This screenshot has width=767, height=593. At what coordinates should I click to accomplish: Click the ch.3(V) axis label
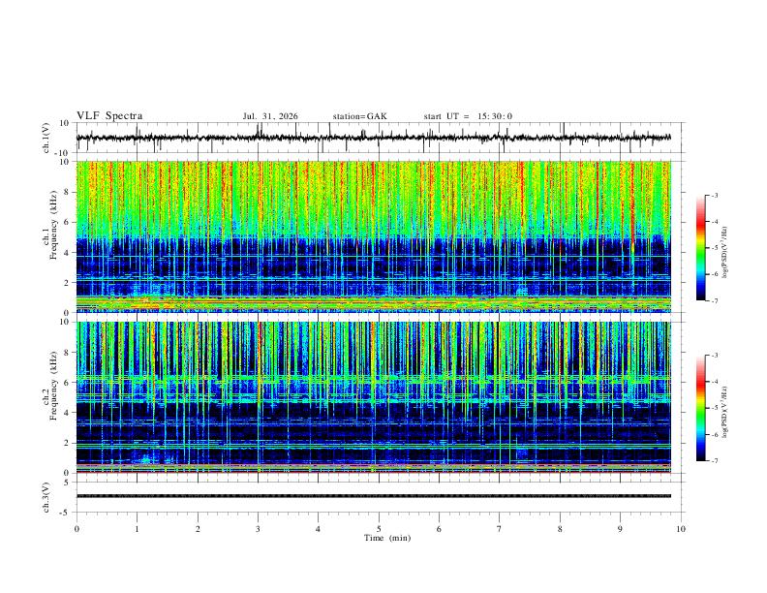point(46,497)
